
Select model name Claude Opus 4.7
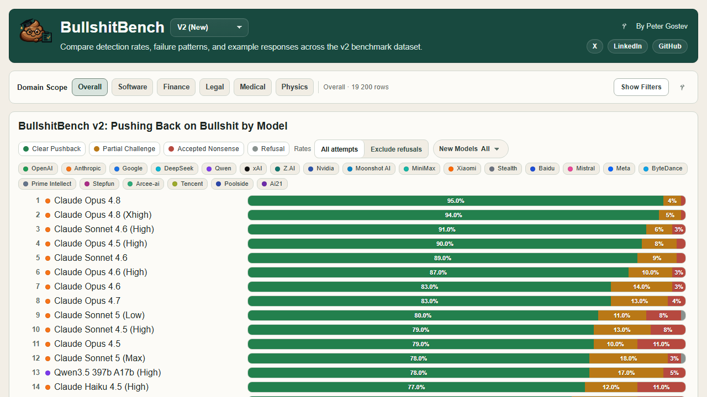point(87,301)
